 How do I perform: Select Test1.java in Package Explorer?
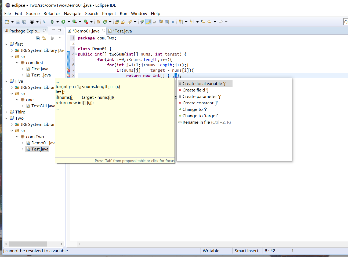click(x=41, y=75)
